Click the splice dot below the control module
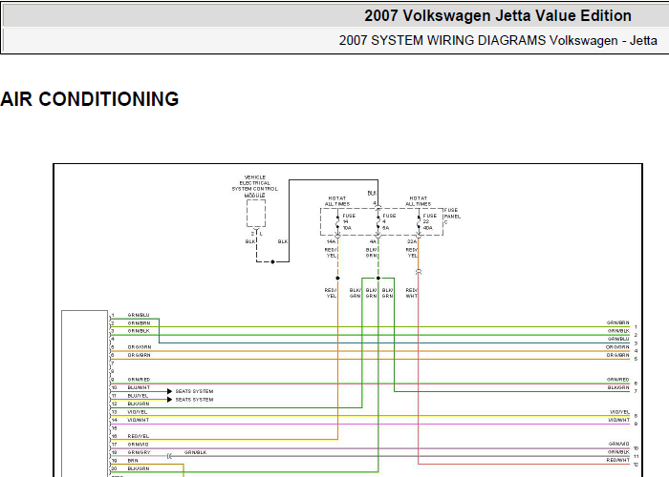The height and width of the screenshot is (477, 669). pyautogui.click(x=272, y=260)
